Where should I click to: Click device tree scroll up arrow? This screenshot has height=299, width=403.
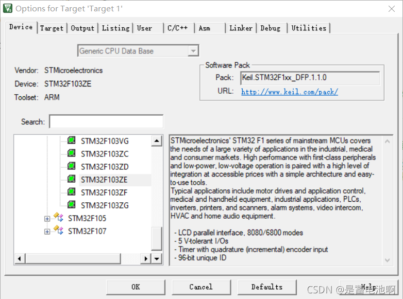click(157, 140)
